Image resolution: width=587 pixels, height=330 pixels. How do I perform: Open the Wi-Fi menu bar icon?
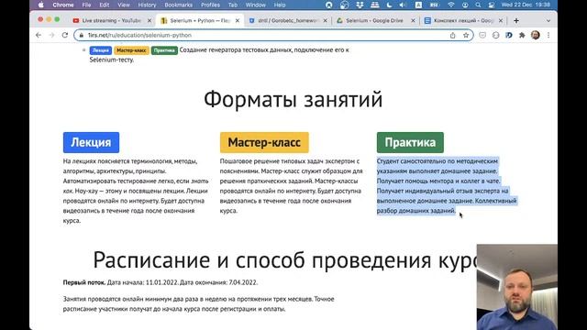(x=451, y=5)
